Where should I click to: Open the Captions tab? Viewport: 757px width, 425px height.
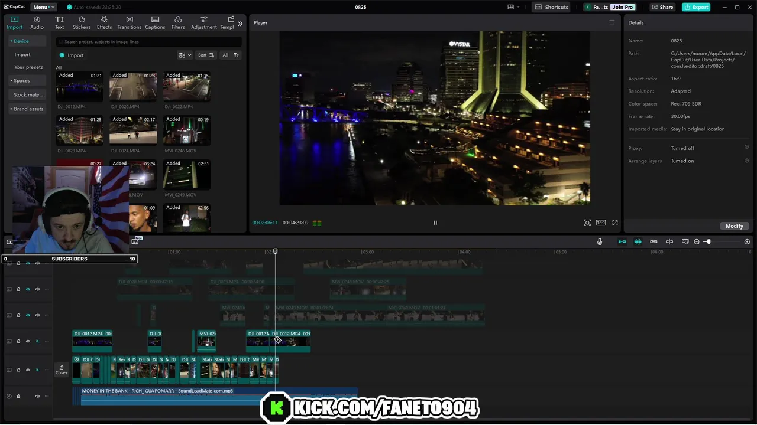tap(155, 22)
